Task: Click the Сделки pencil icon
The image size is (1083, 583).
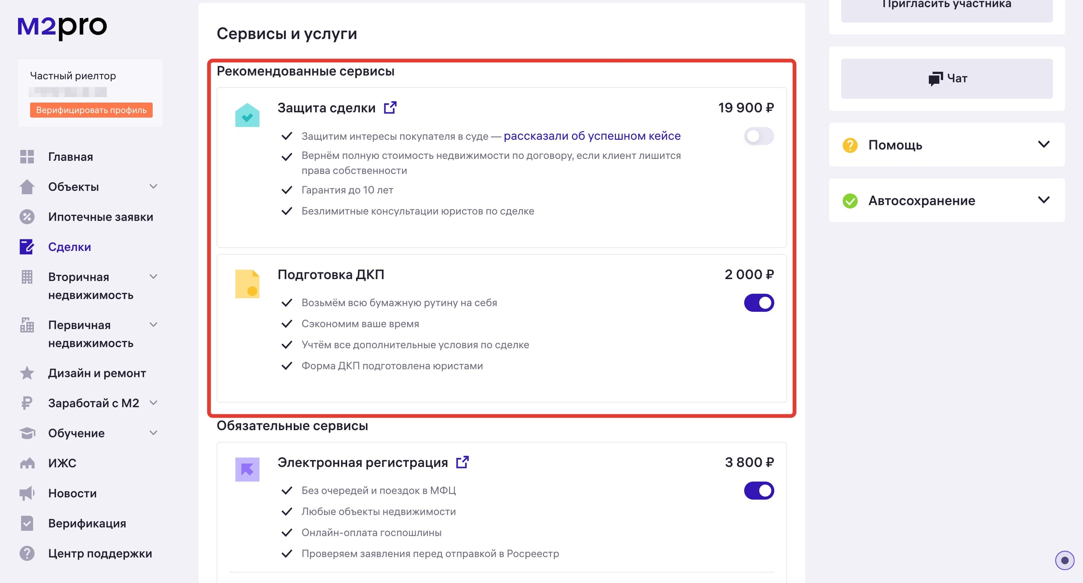Action: (27, 247)
